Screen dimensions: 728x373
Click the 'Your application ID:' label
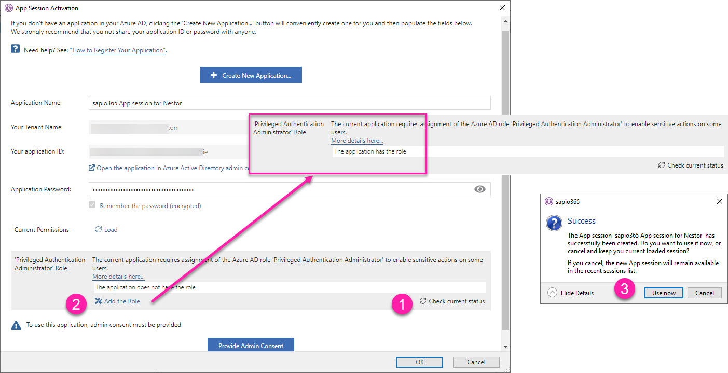point(37,151)
